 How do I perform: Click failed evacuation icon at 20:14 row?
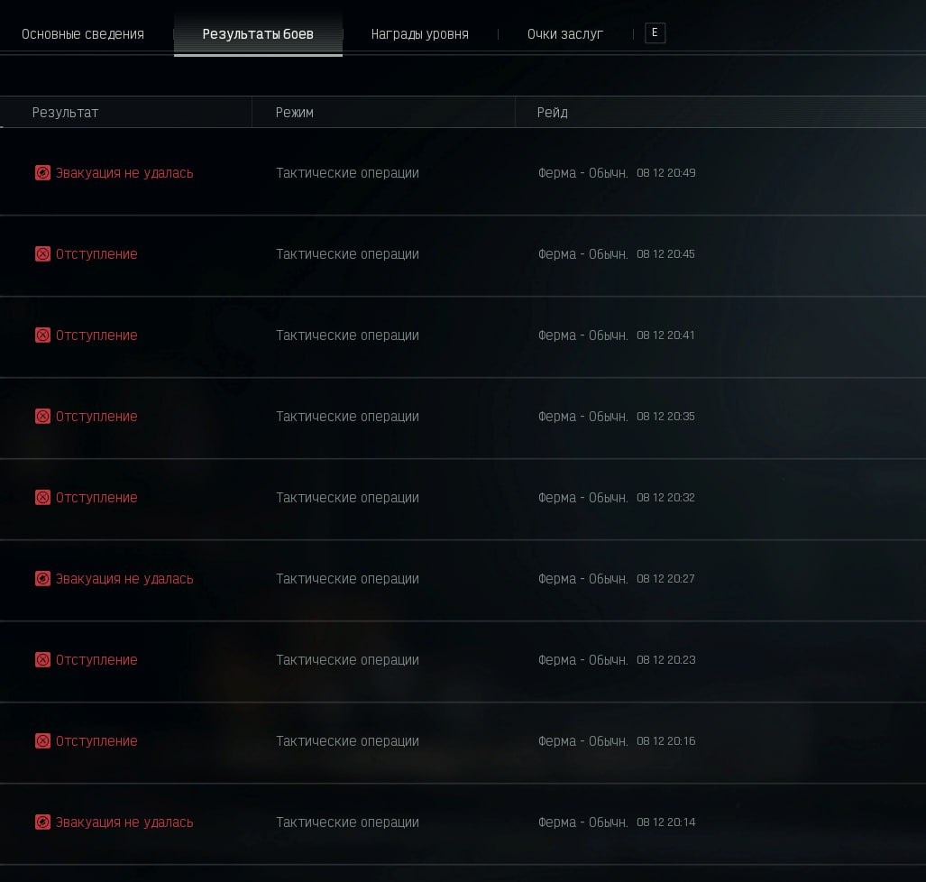click(42, 822)
